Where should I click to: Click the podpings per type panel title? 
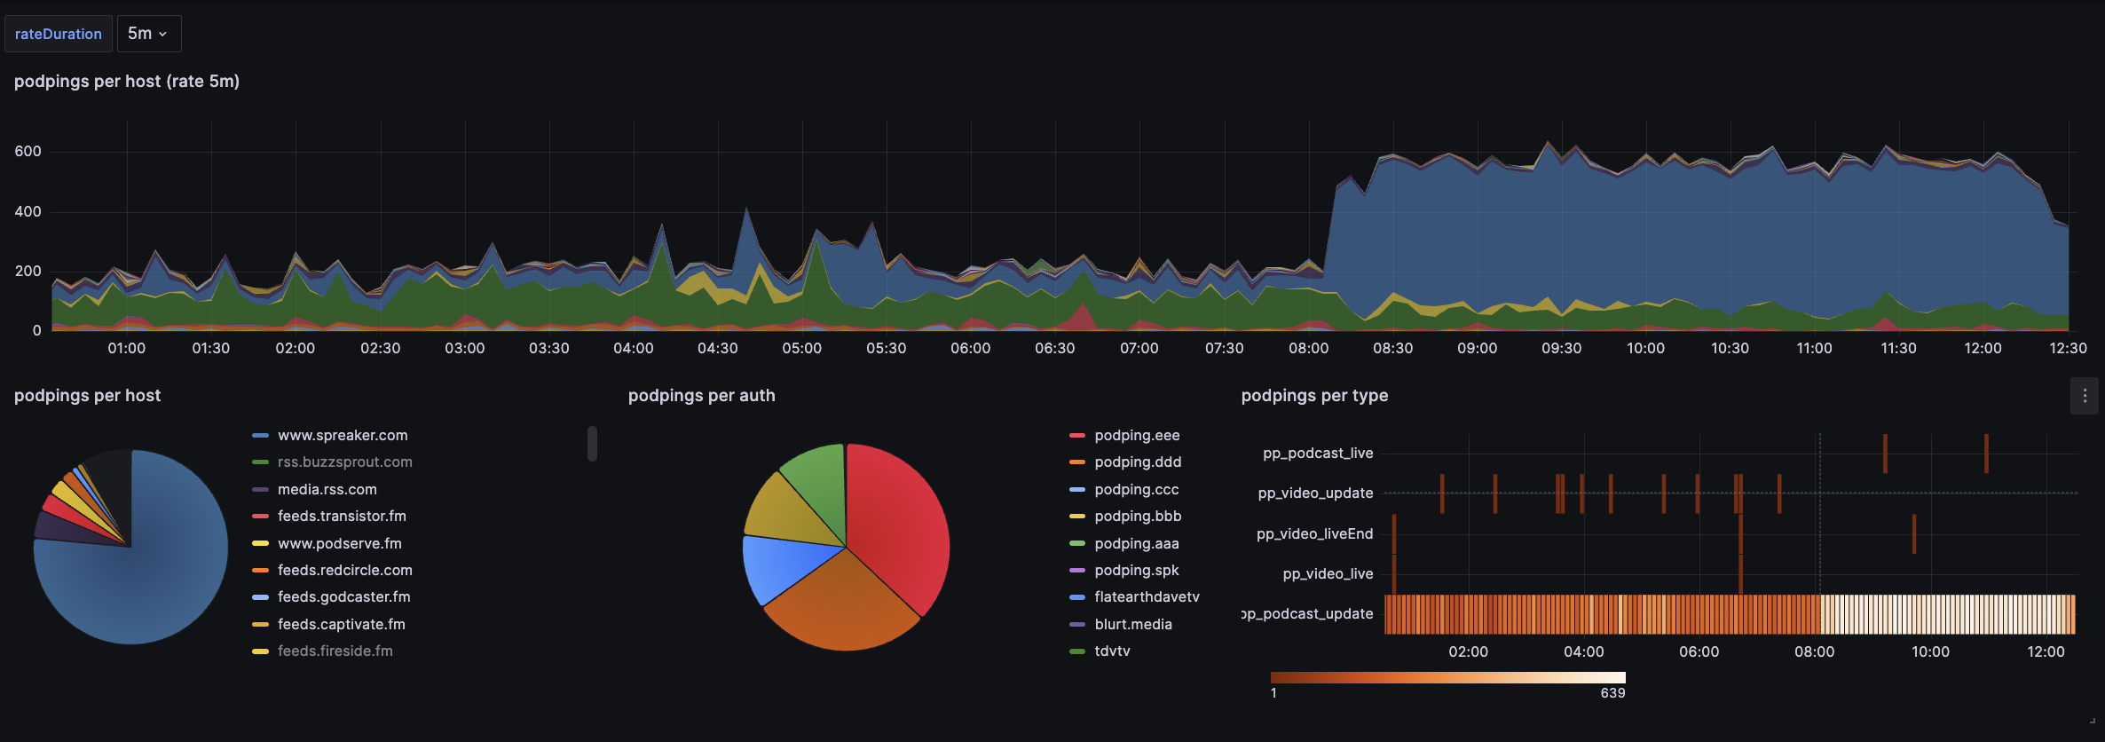[1314, 396]
